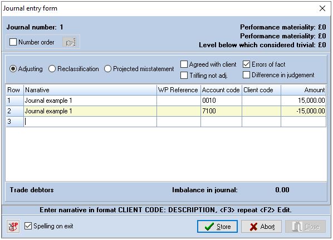Select row 1 narrative 'Journal example 1'

[90, 101]
